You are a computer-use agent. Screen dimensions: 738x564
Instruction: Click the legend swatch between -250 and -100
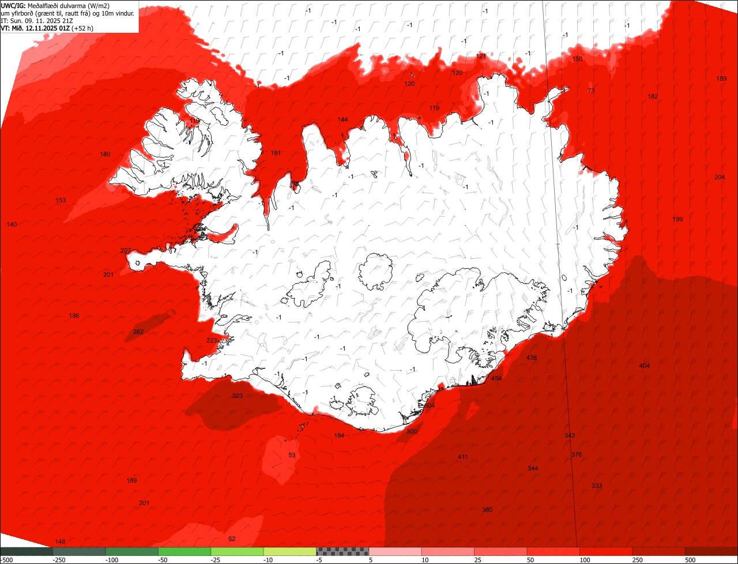79,551
